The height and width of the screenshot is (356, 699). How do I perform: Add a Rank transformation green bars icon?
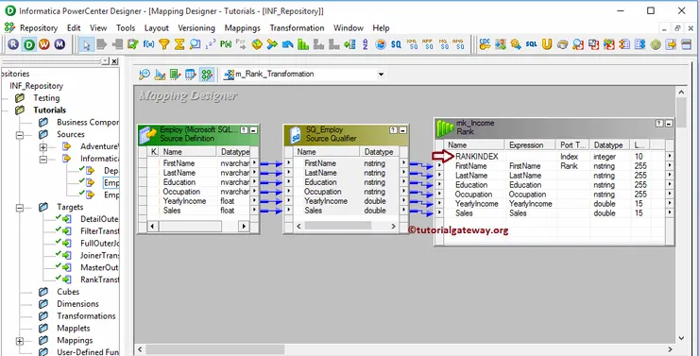303,44
